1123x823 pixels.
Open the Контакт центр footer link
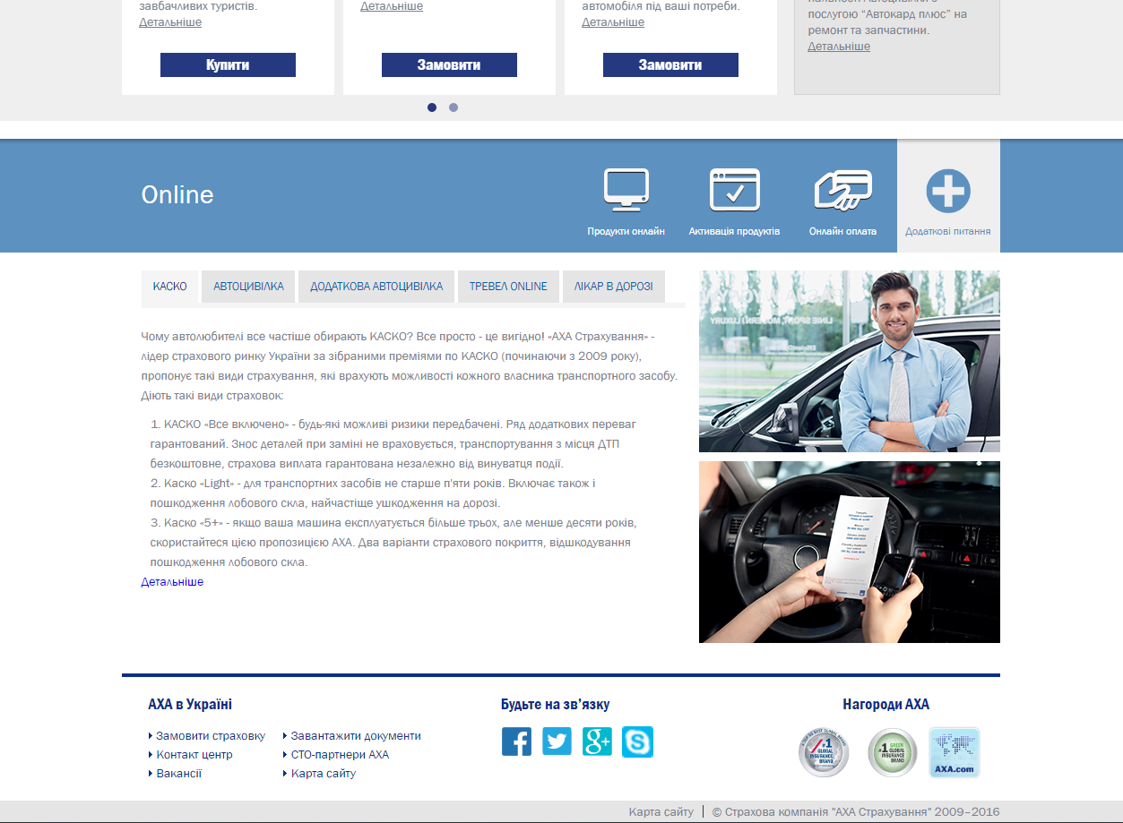pos(194,755)
